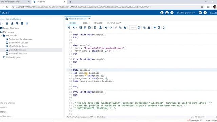217x122 pixels.
Task: Click the Line # input field
Action: tap(133, 28)
